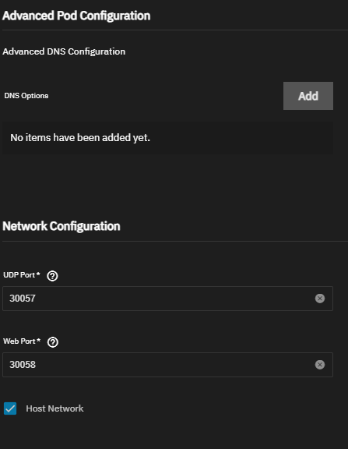This screenshot has width=348, height=449.
Task: Click the DNS Options label
Action: coord(26,96)
